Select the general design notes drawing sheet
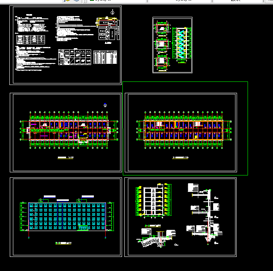This screenshot has width=273, height=271. point(65,45)
